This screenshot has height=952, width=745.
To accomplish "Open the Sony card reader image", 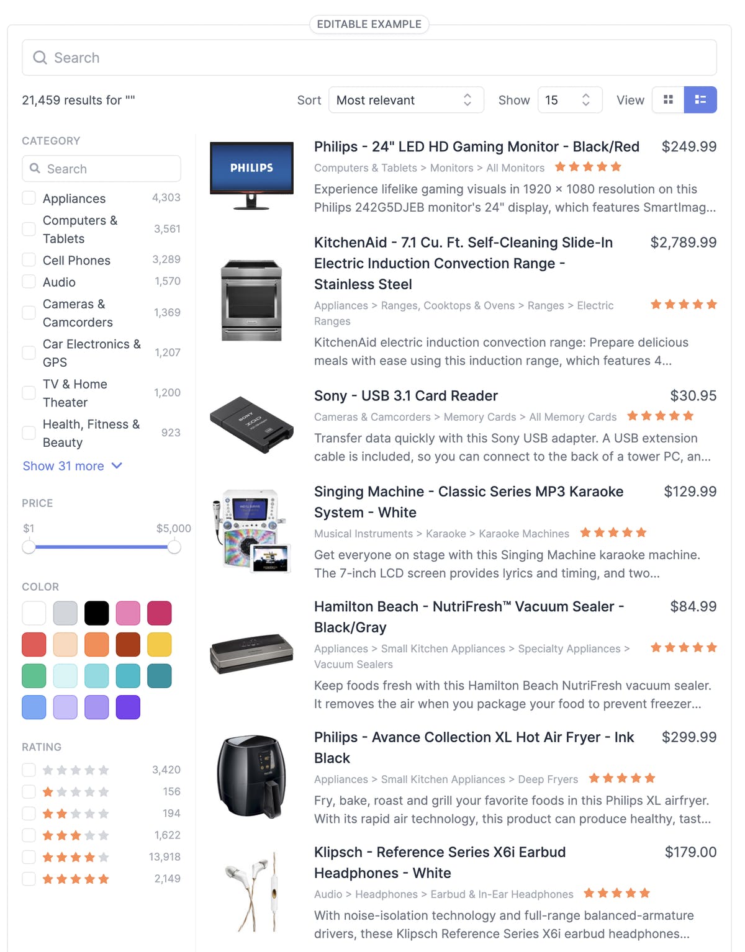I will click(251, 424).
